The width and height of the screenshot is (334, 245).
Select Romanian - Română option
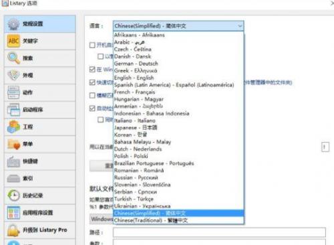pos(178,171)
